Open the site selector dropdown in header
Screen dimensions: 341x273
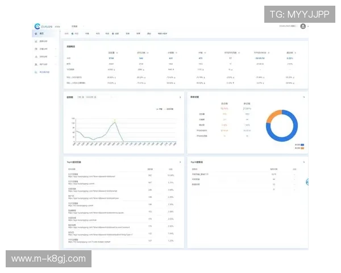point(76,26)
